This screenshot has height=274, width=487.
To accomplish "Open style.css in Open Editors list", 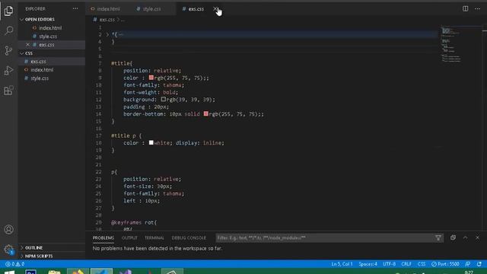I will tap(48, 37).
